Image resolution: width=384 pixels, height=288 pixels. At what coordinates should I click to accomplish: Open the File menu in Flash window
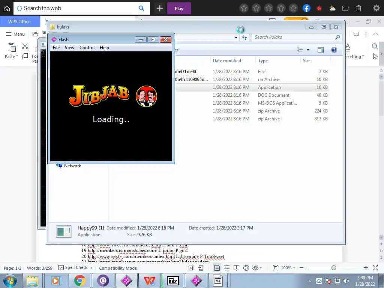point(56,48)
